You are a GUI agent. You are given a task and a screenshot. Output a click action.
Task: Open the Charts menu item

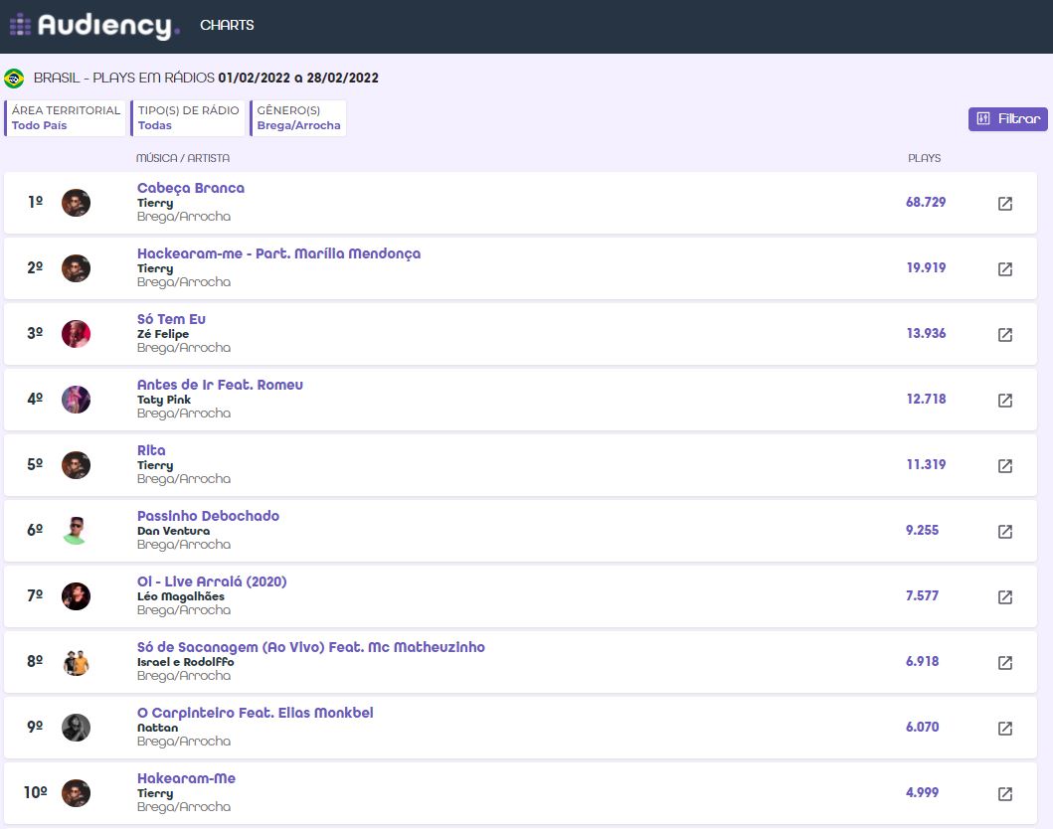coord(227,26)
